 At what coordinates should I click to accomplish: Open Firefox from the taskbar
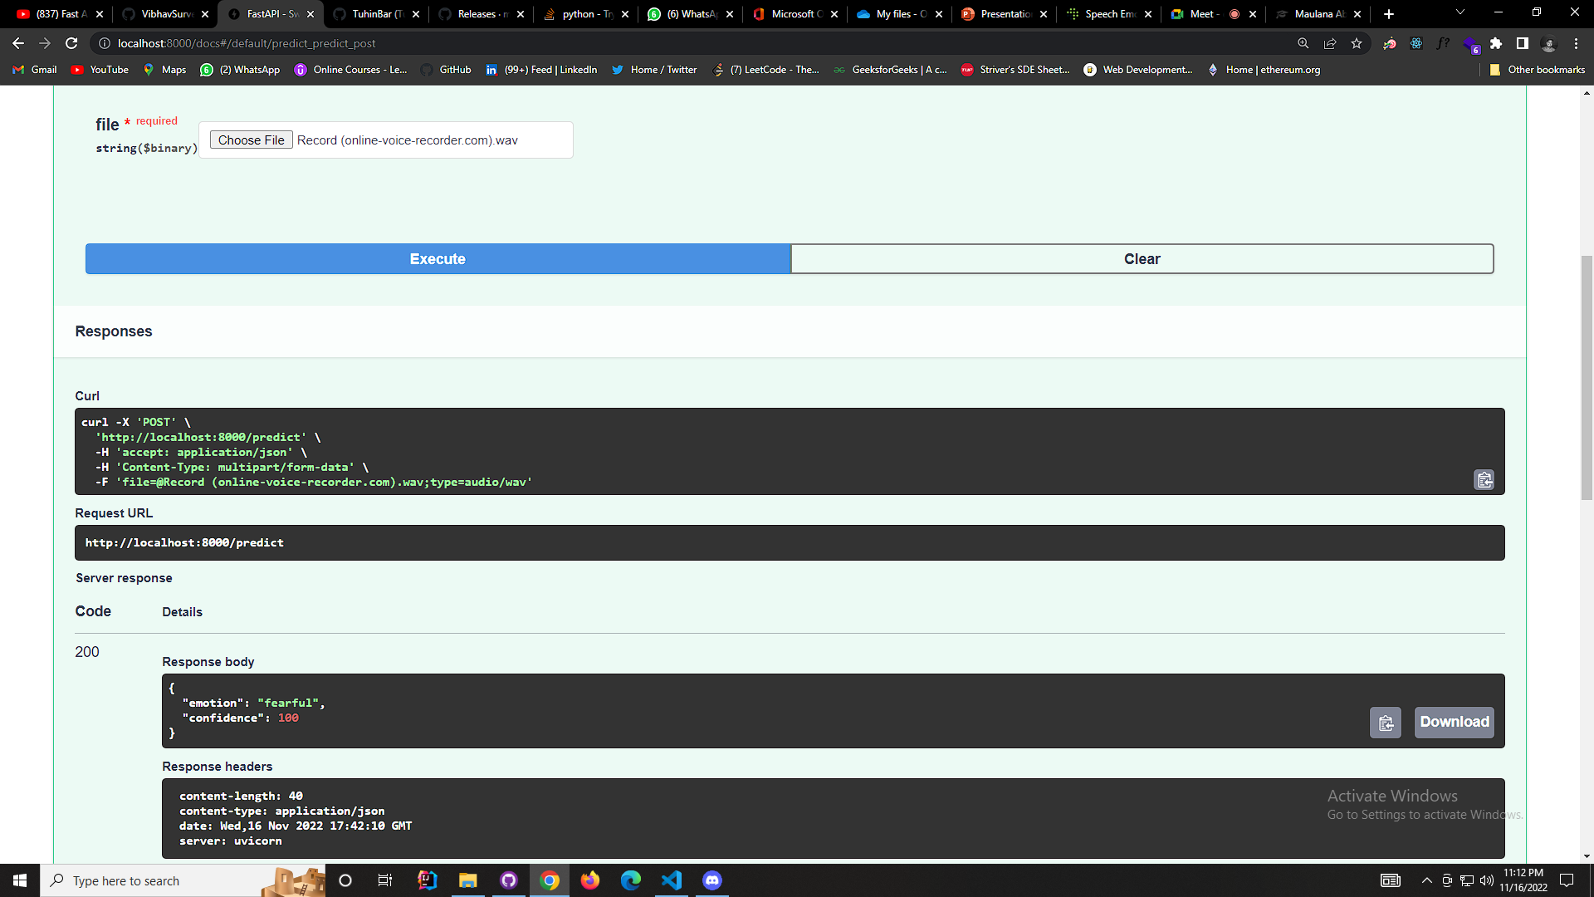coord(590,880)
